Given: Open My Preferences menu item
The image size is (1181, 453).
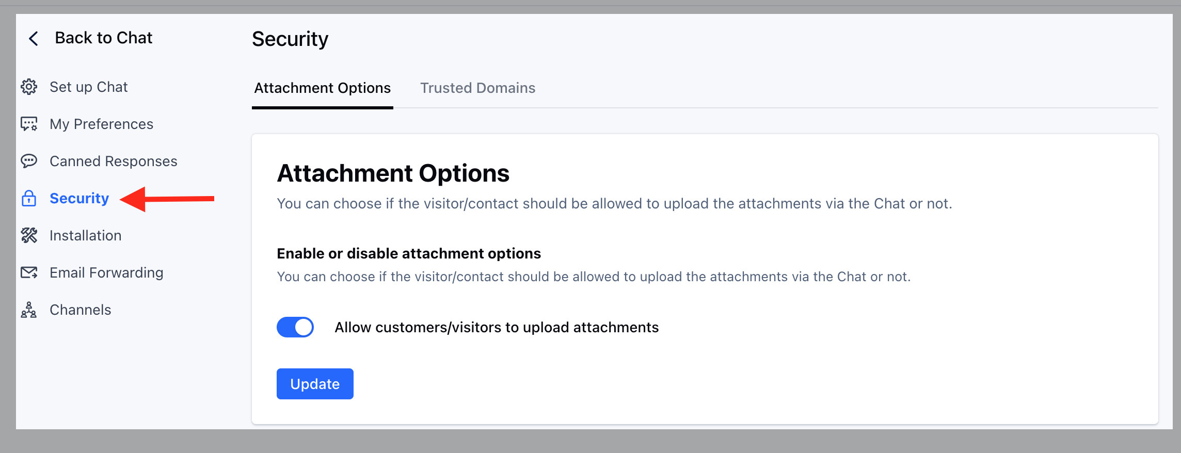Looking at the screenshot, I should click(x=101, y=124).
